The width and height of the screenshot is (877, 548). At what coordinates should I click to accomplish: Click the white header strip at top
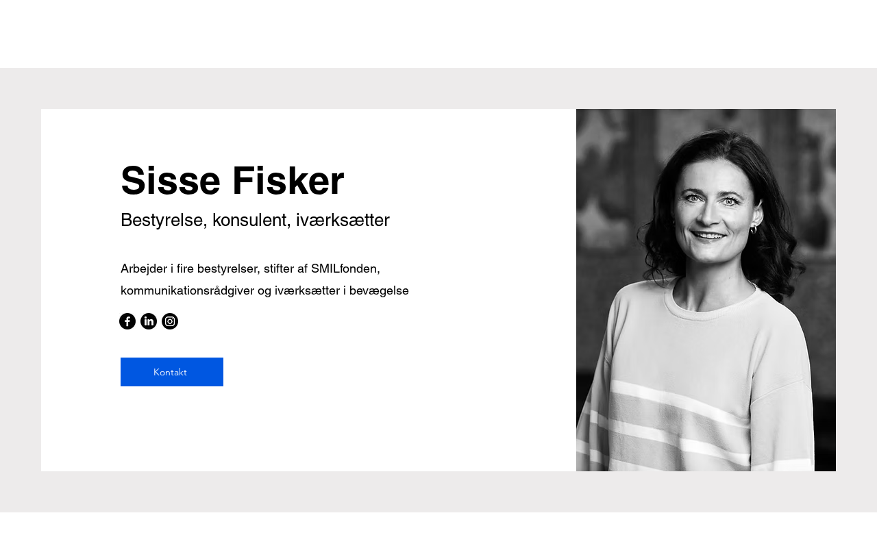click(438, 33)
